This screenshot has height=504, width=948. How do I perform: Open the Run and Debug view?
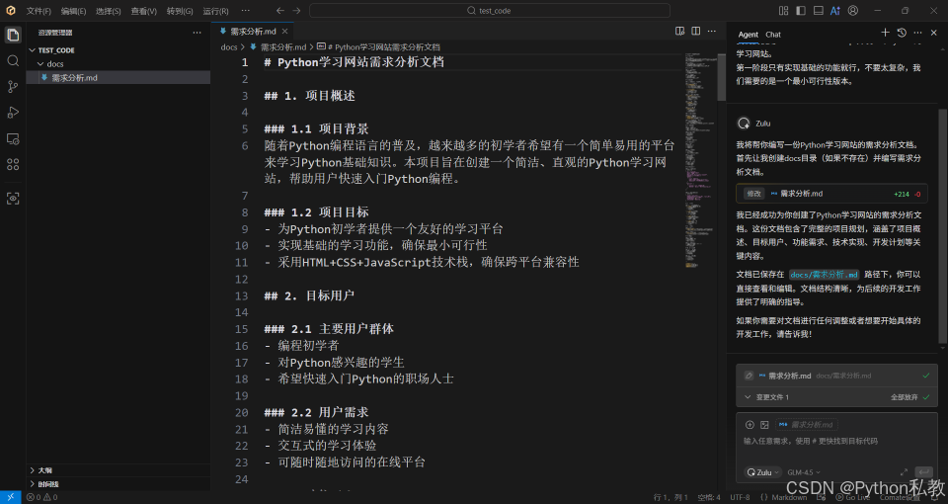coord(13,113)
